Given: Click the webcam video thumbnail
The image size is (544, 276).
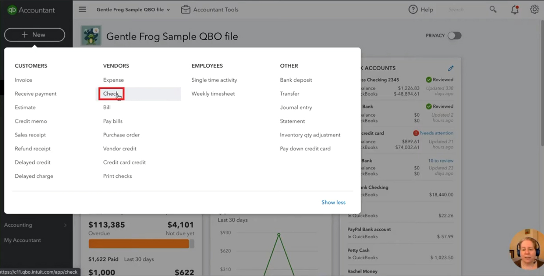Looking at the screenshot, I should (x=527, y=249).
